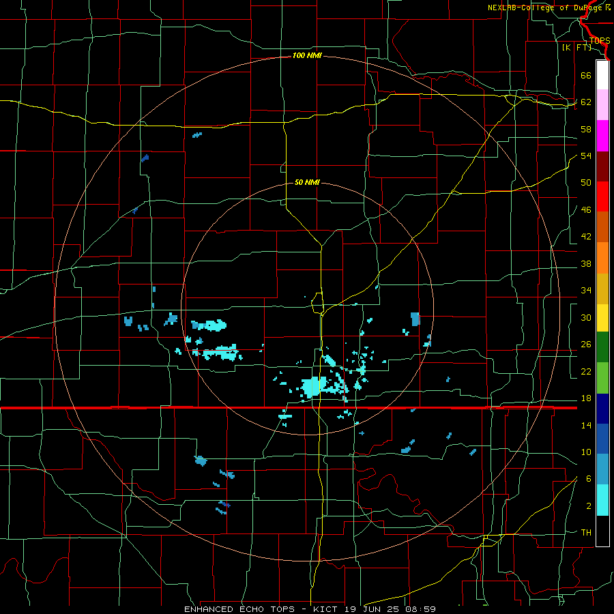Click the "TH" threshold legend label

(x=586, y=533)
